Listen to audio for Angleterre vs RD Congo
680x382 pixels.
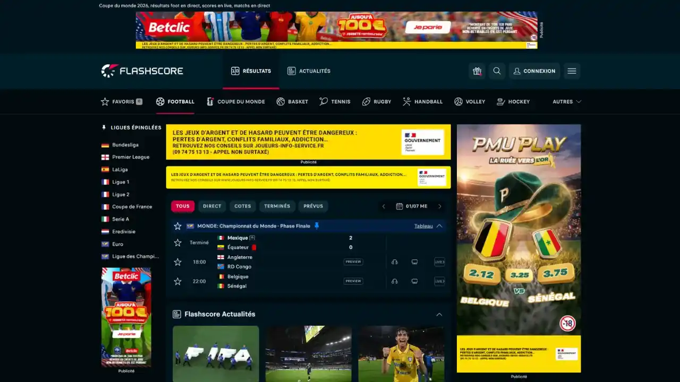(394, 262)
